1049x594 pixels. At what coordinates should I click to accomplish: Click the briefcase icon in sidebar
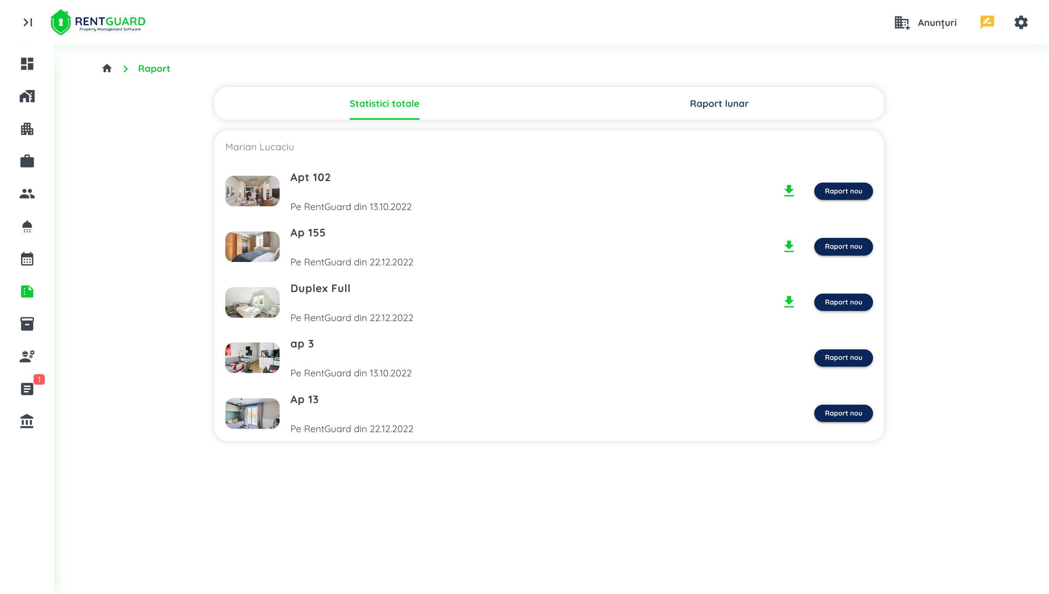tap(27, 161)
